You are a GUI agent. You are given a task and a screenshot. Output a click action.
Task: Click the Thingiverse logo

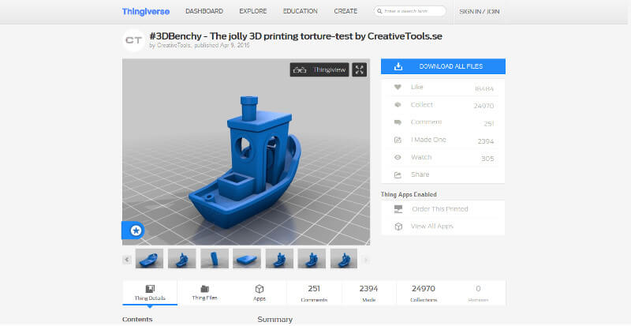point(146,11)
